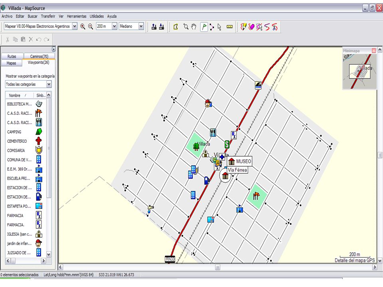The image size is (383, 287).
Task: Pick the track eraser tool
Action: coord(251,27)
